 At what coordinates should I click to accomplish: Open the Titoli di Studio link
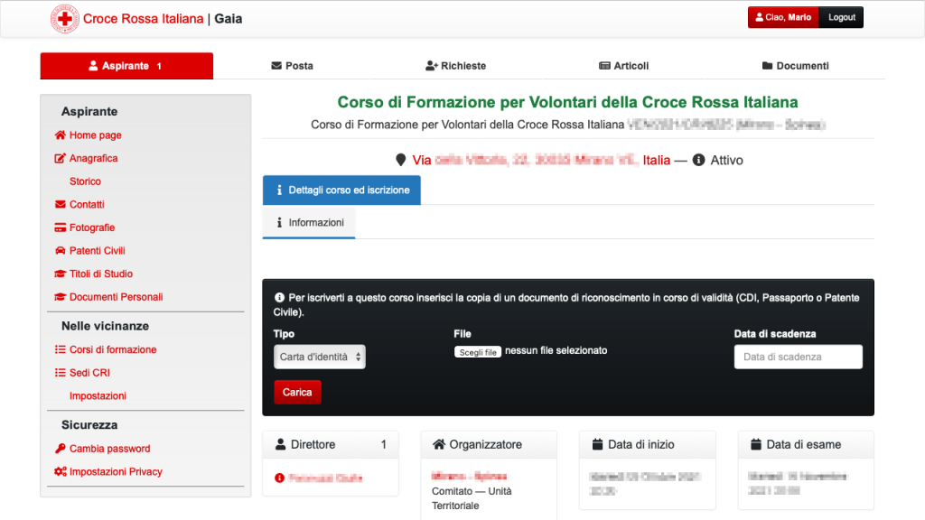point(101,274)
